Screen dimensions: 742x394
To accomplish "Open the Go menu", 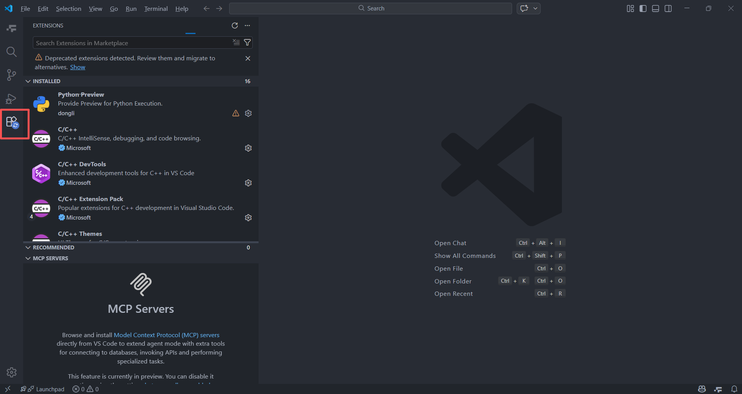I will click(114, 9).
